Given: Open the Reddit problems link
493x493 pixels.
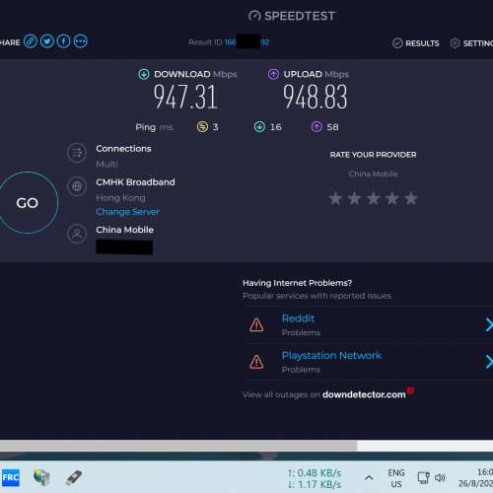Looking at the screenshot, I should click(298, 318).
